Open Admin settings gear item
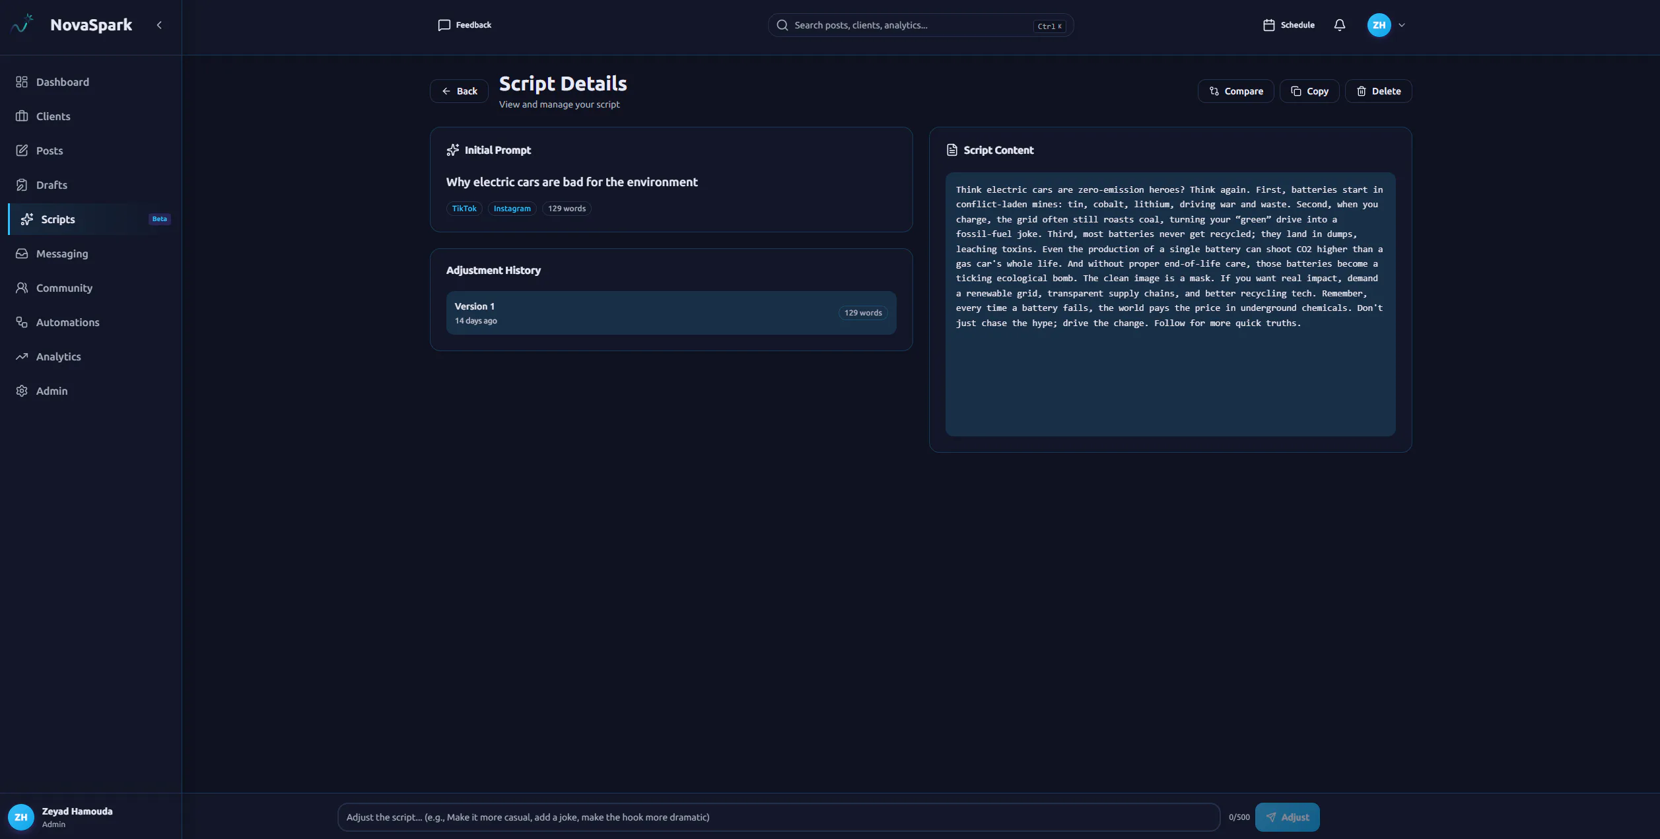 click(90, 391)
